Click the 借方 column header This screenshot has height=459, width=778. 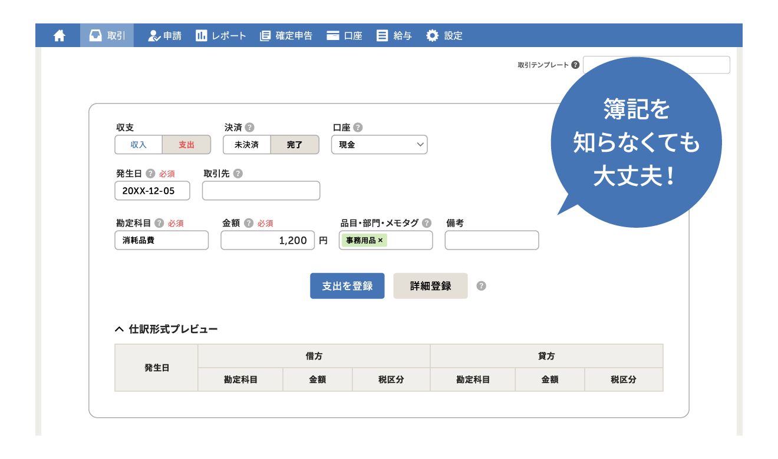314,356
